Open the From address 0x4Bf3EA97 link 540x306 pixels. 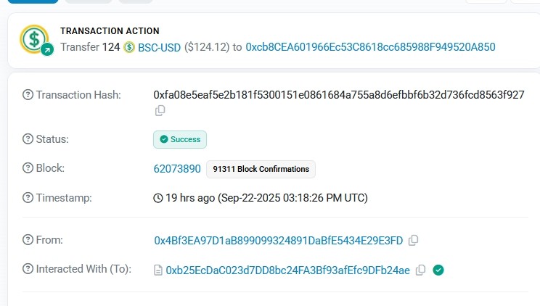pyautogui.click(x=278, y=240)
